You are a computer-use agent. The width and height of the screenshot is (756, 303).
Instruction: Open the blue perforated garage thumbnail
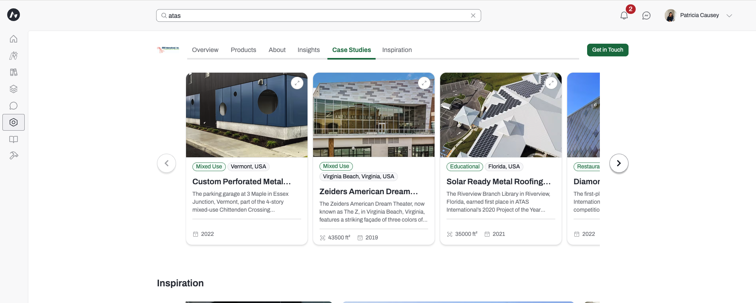point(247,115)
